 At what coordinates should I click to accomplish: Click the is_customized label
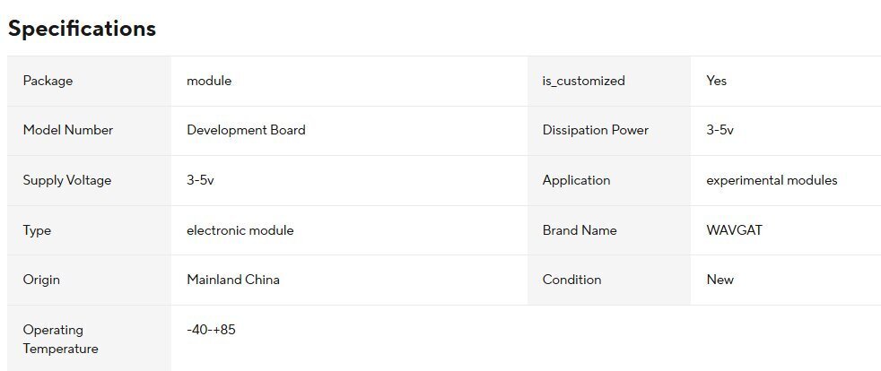pos(583,81)
